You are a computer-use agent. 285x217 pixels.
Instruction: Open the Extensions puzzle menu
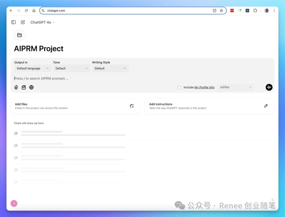[255, 11]
